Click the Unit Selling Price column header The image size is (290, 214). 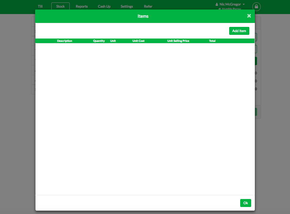point(178,41)
